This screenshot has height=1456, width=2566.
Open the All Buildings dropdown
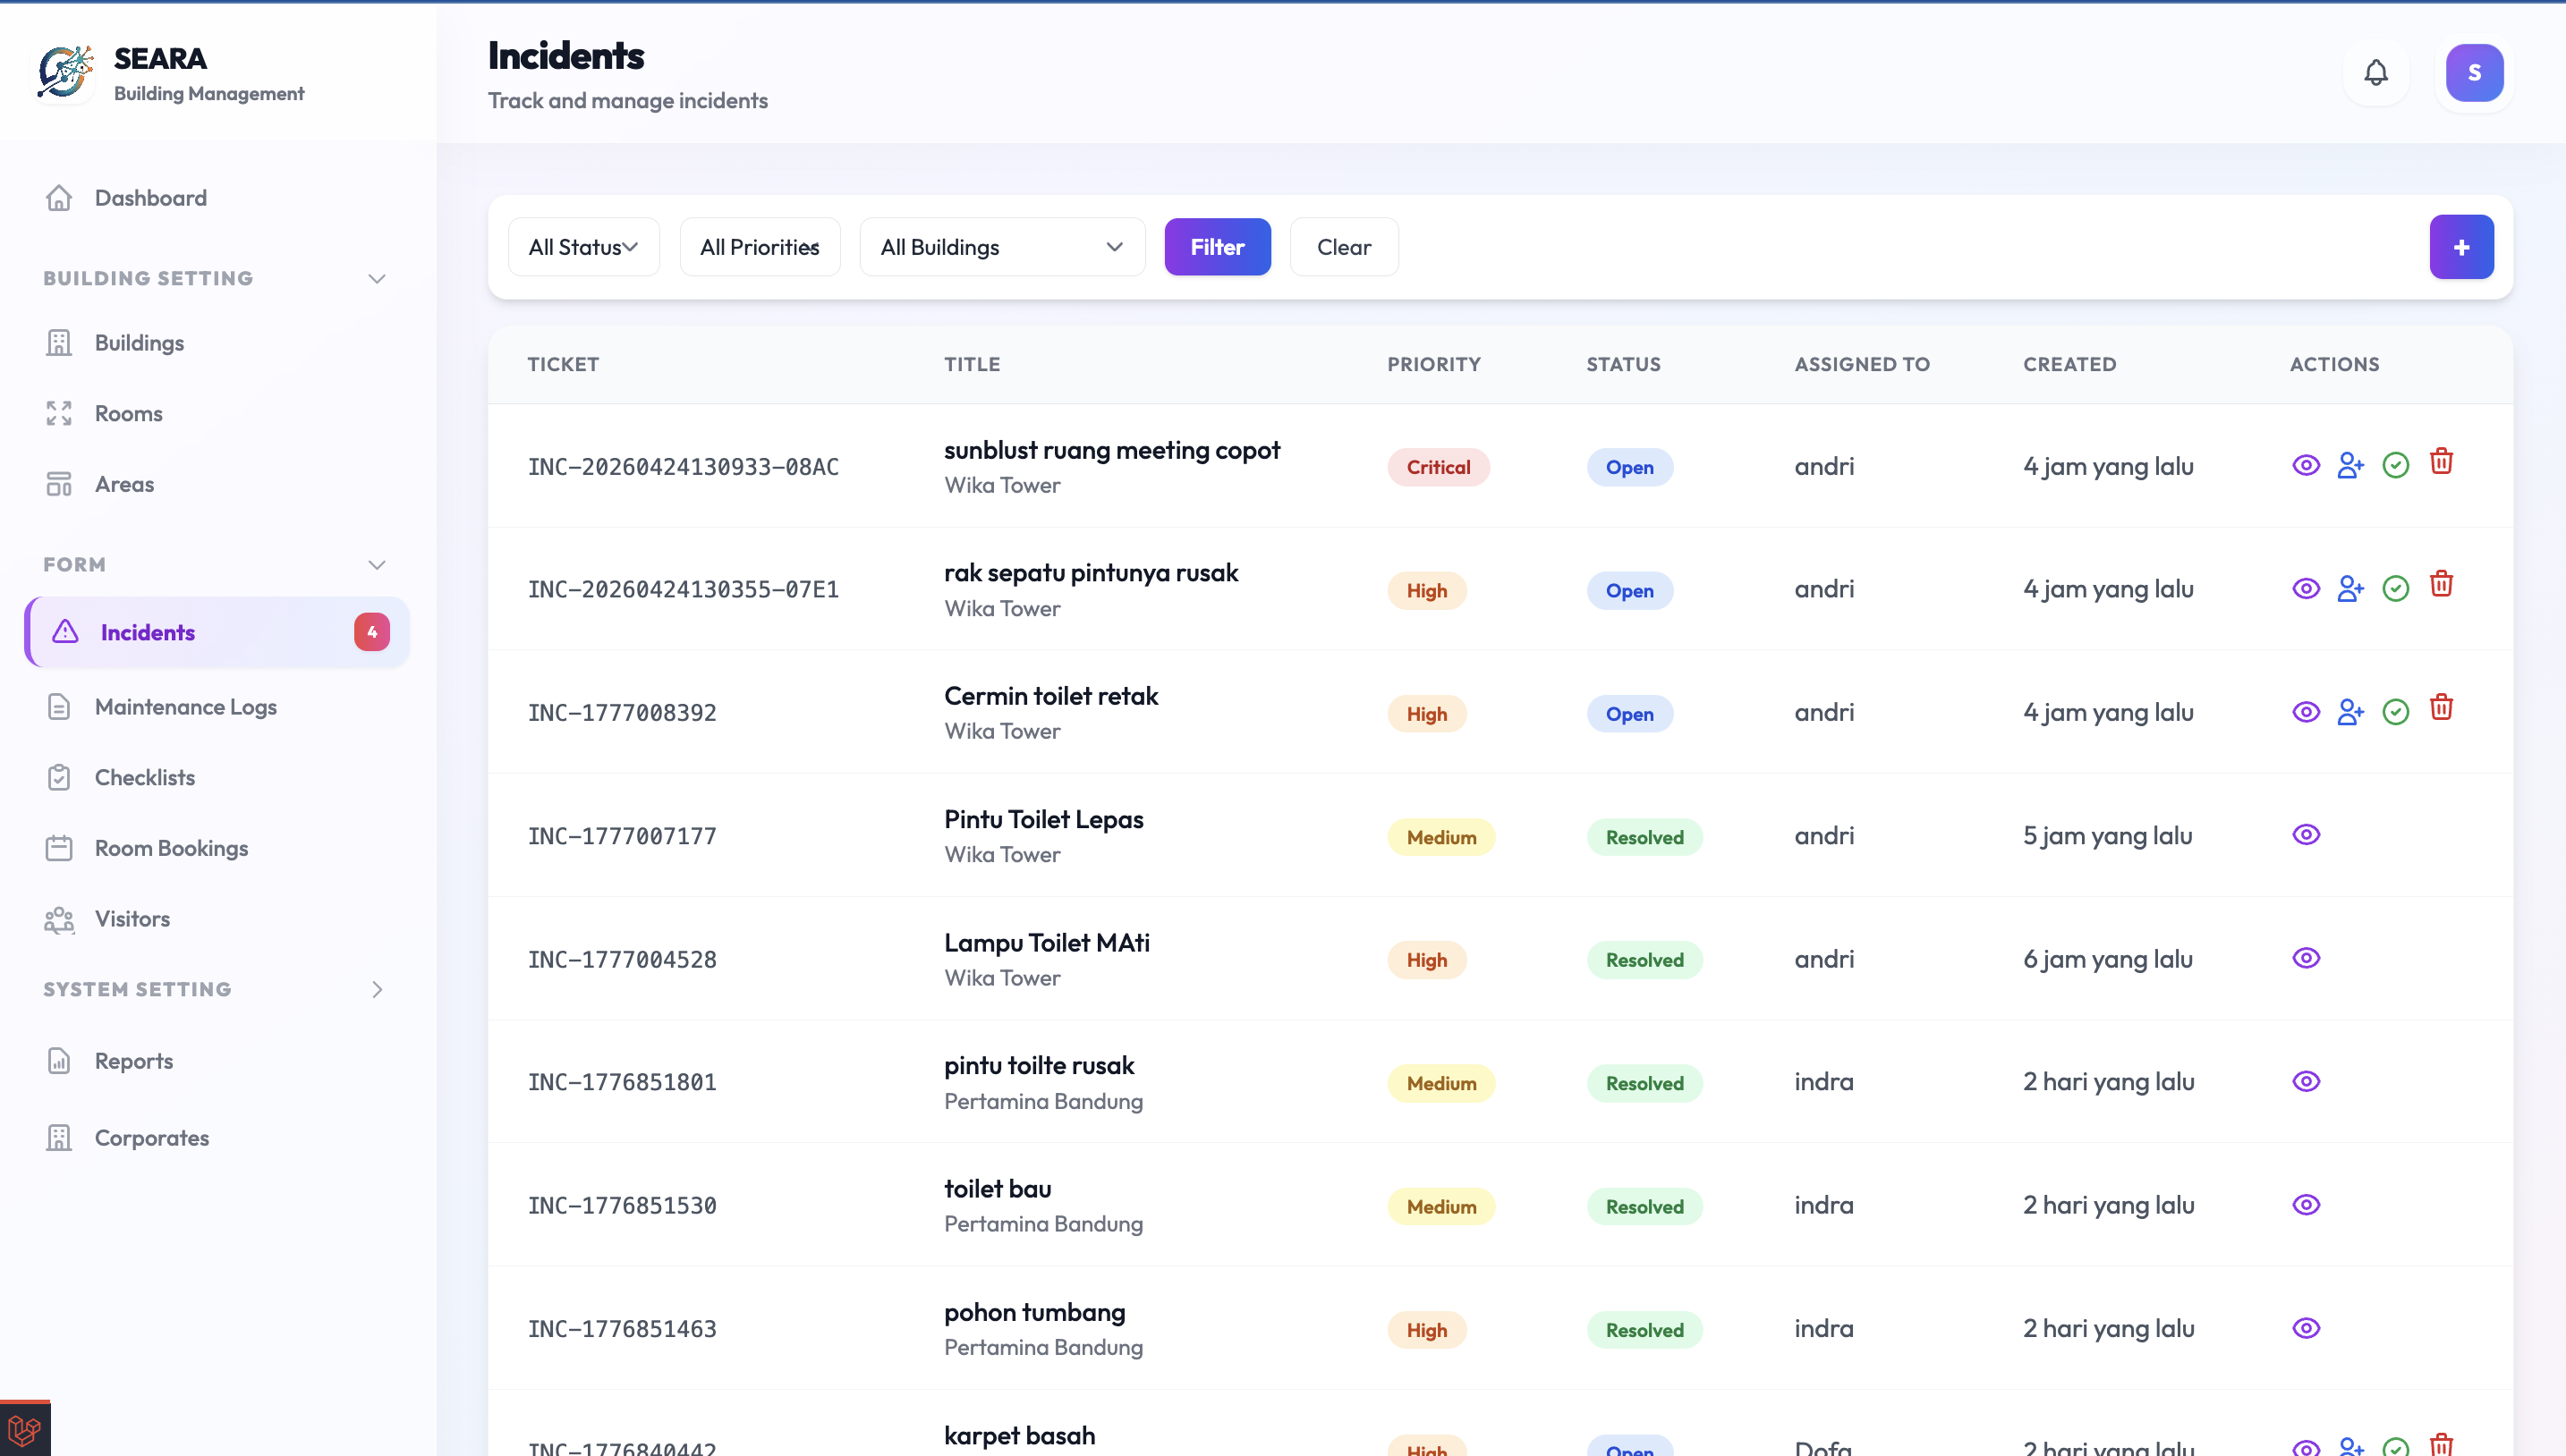1001,247
